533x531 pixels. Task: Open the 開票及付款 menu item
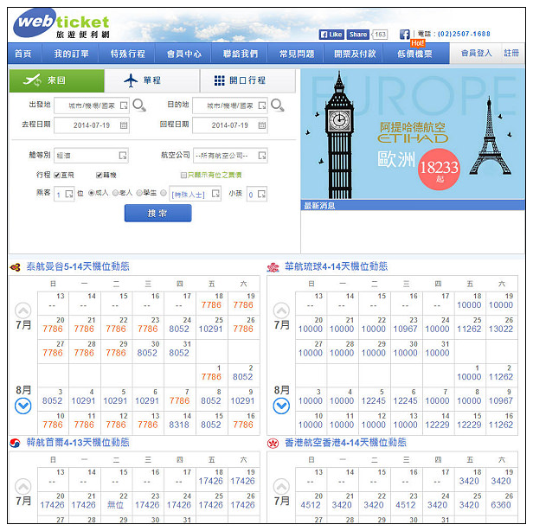[x=355, y=54]
